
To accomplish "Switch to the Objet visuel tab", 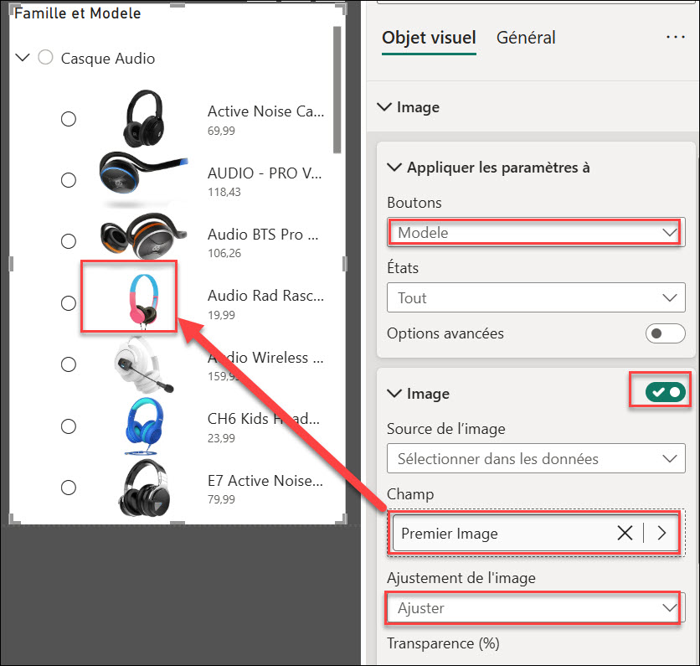I will point(429,38).
